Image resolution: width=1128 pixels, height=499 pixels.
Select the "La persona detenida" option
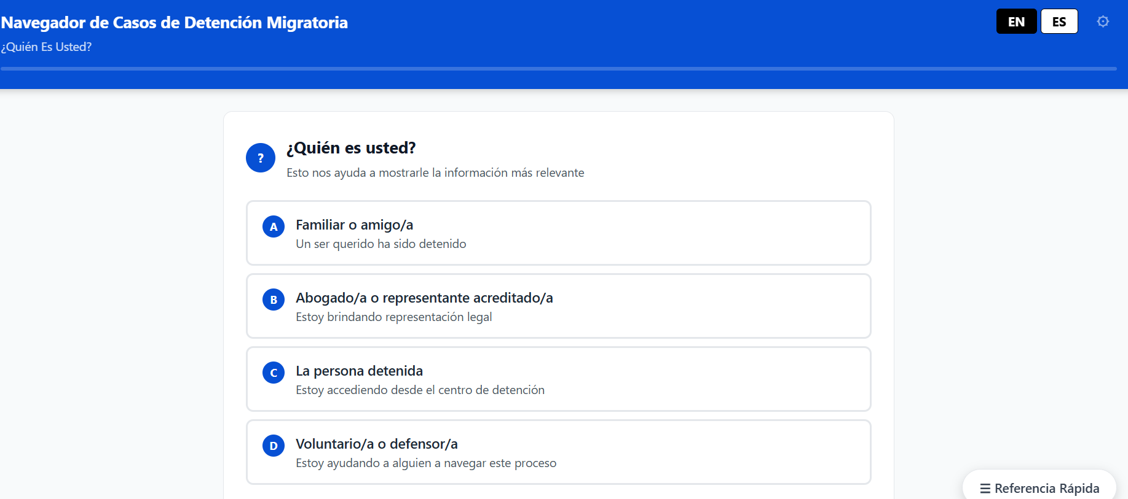(x=559, y=379)
